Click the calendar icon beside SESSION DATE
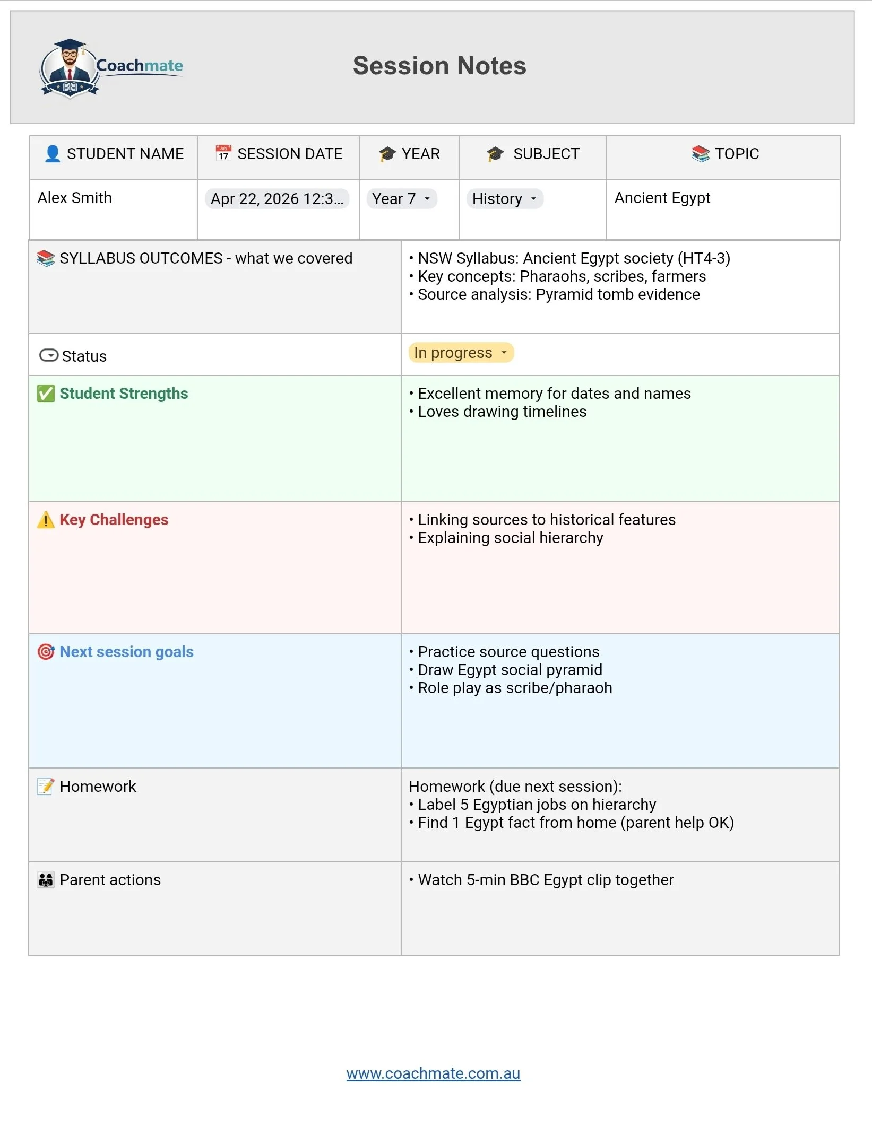This screenshot has width=872, height=1135. tap(223, 153)
